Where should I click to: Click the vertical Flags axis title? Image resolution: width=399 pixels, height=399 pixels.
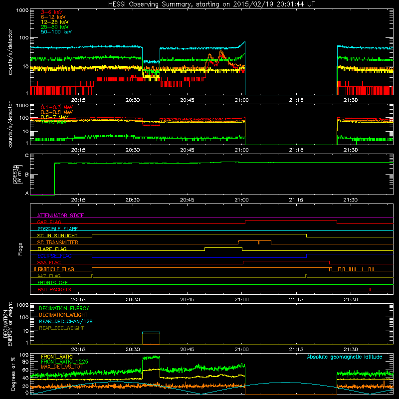[x=20, y=249]
